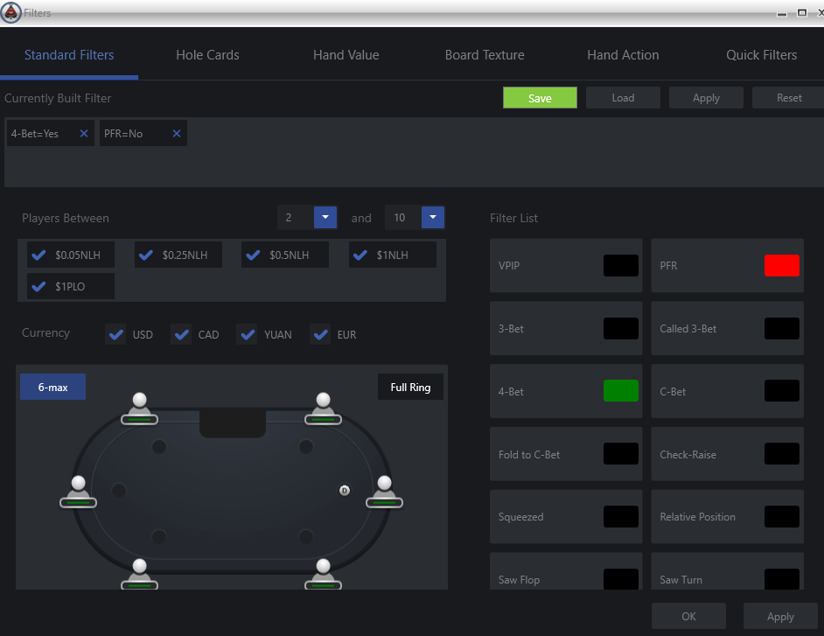Click the VPIP filter color swatch

tap(621, 265)
